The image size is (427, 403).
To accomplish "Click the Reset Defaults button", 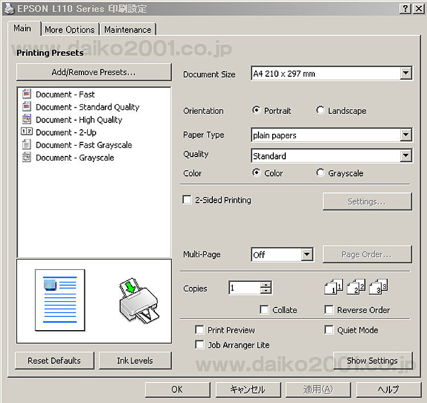I will coord(55,360).
